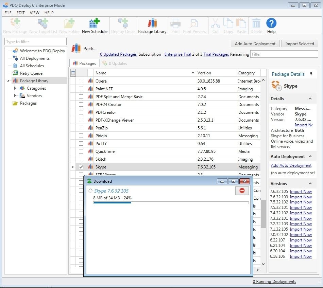Click the Print toolbar icon
323x288 pixels.
point(175,23)
